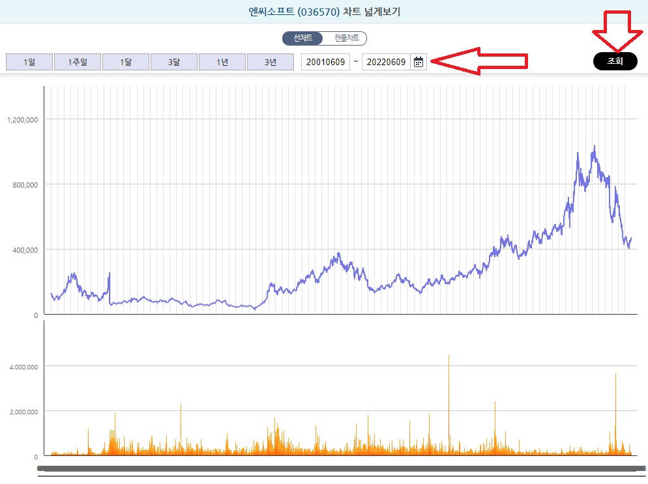Click the 1,200,000 price axis label
This screenshot has width=648, height=484.
[x=22, y=120]
